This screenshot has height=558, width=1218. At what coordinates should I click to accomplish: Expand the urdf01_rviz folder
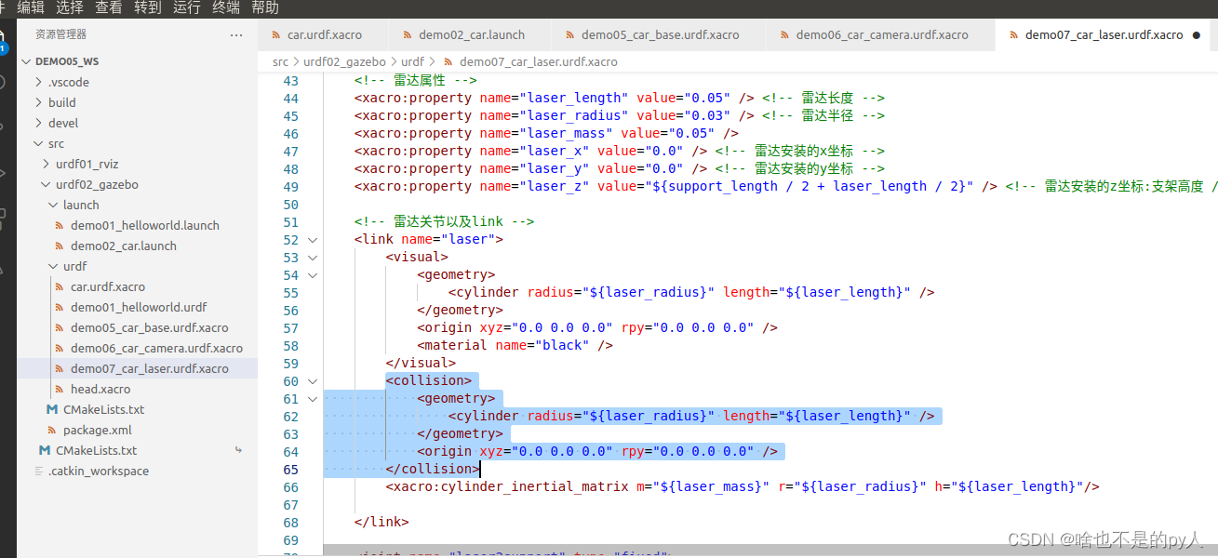click(46, 164)
